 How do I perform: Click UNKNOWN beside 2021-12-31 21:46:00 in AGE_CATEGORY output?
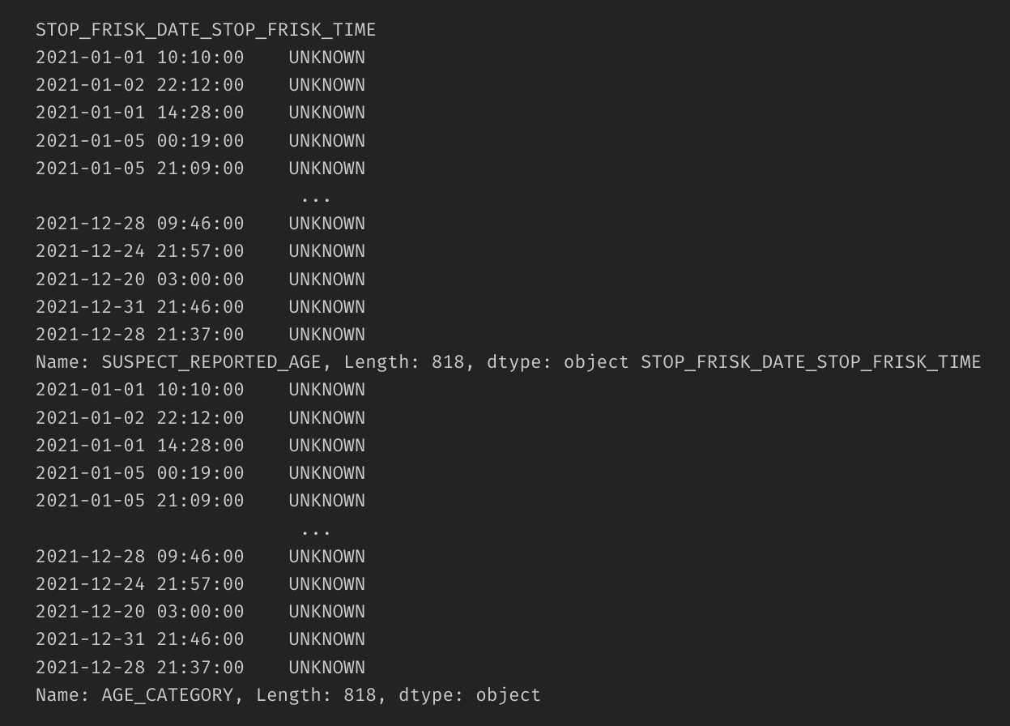(326, 639)
